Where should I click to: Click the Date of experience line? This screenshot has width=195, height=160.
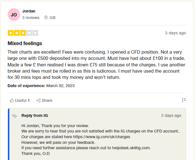point(41,86)
